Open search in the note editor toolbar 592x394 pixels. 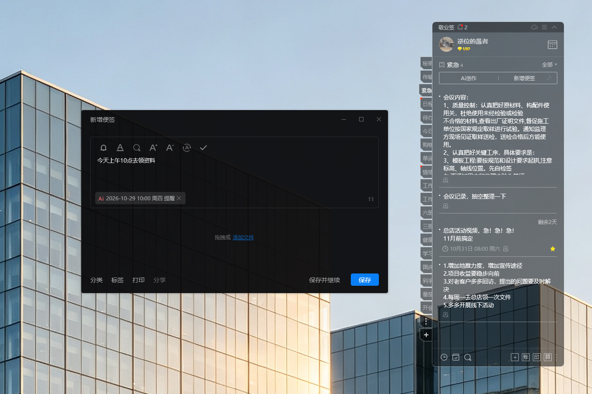click(137, 148)
